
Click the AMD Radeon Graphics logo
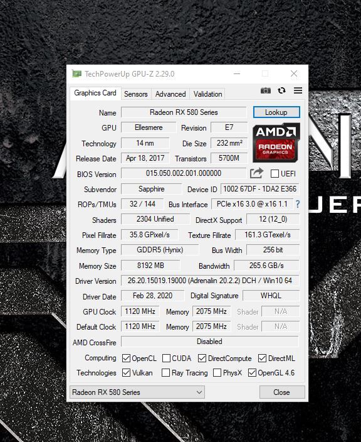point(276,143)
